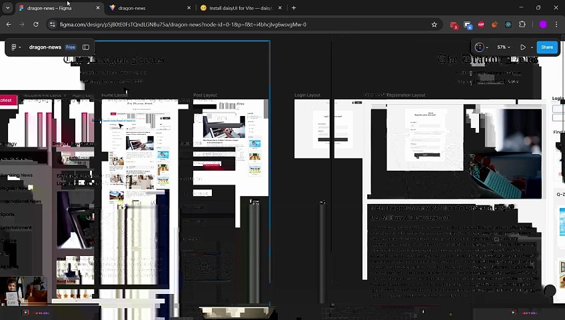The height and width of the screenshot is (320, 565).
Task: Open the ABP Adblock Plus extension
Action: 481,25
